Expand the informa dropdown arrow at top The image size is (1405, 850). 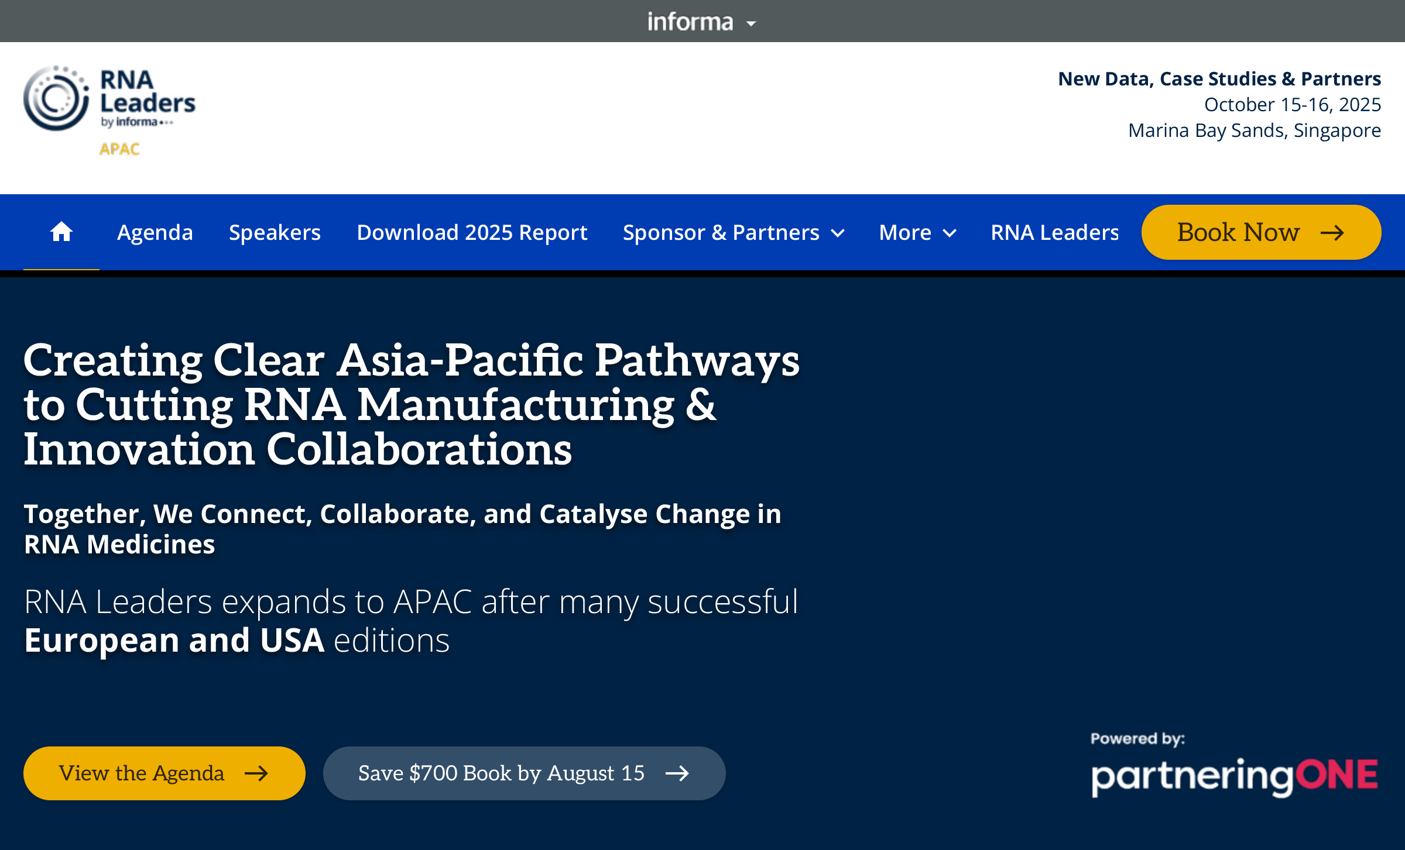pyautogui.click(x=751, y=23)
